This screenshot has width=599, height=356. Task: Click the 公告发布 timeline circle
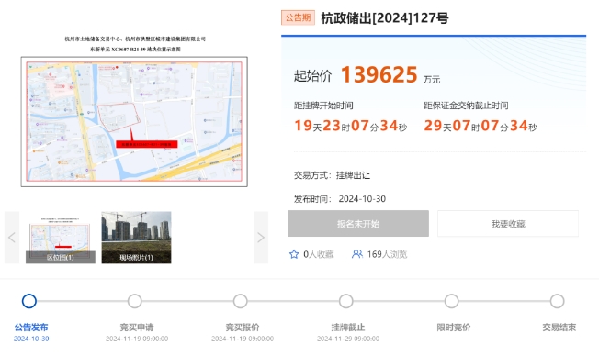(29, 301)
